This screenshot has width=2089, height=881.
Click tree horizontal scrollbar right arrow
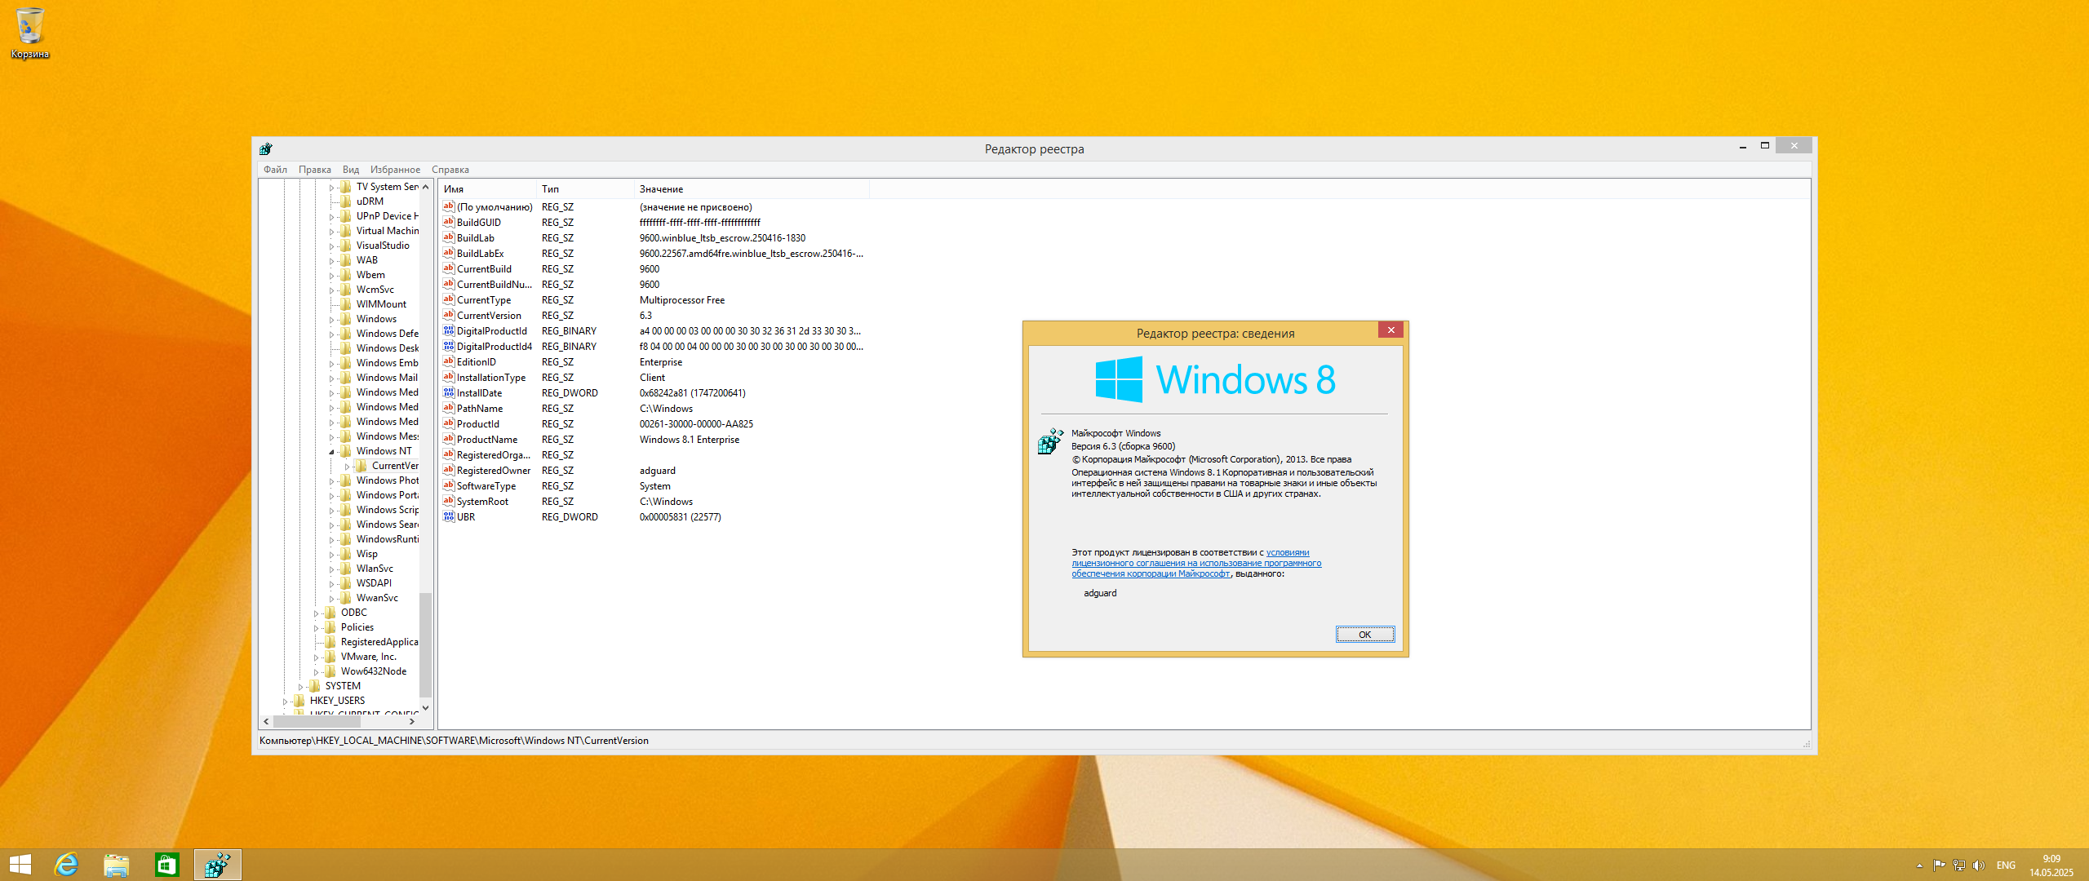click(412, 721)
